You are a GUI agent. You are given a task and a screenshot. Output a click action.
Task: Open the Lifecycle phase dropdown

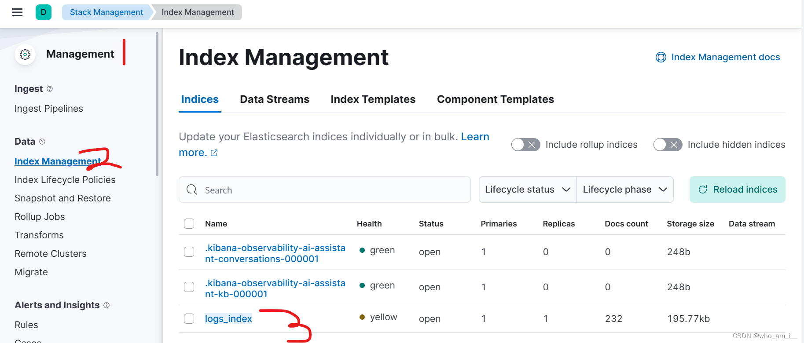[625, 190]
